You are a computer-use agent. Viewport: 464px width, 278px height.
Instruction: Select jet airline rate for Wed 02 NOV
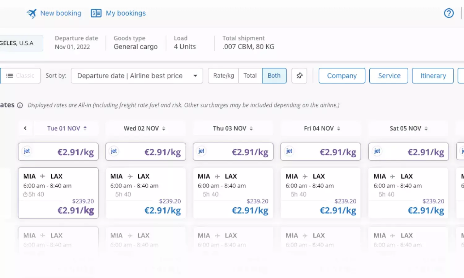[146, 152]
